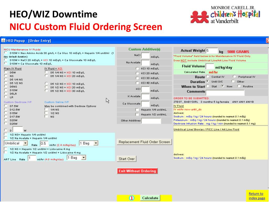Image resolution: width=269 pixels, height=202 pixels.
Task: Check 1/2 Na Acetate + Heparin 1/4 unit/ml
Action: point(6,138)
